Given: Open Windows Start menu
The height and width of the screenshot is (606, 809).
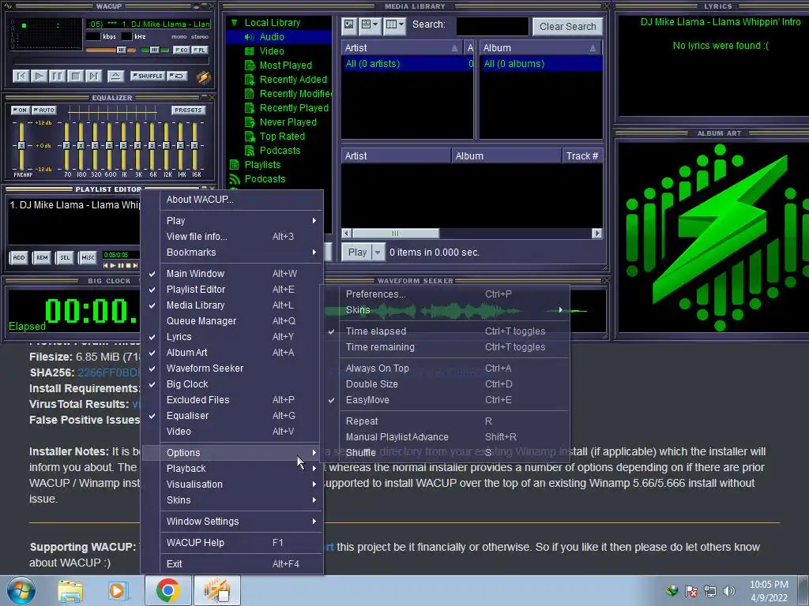Looking at the screenshot, I should [x=21, y=590].
